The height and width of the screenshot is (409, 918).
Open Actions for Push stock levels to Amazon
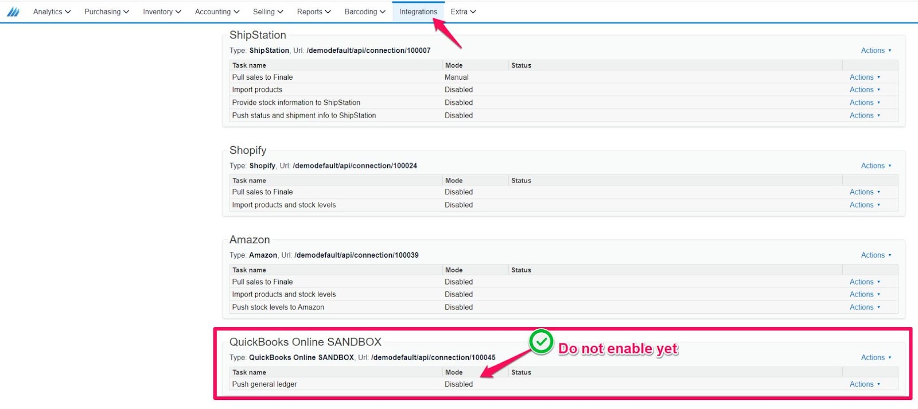coord(865,307)
